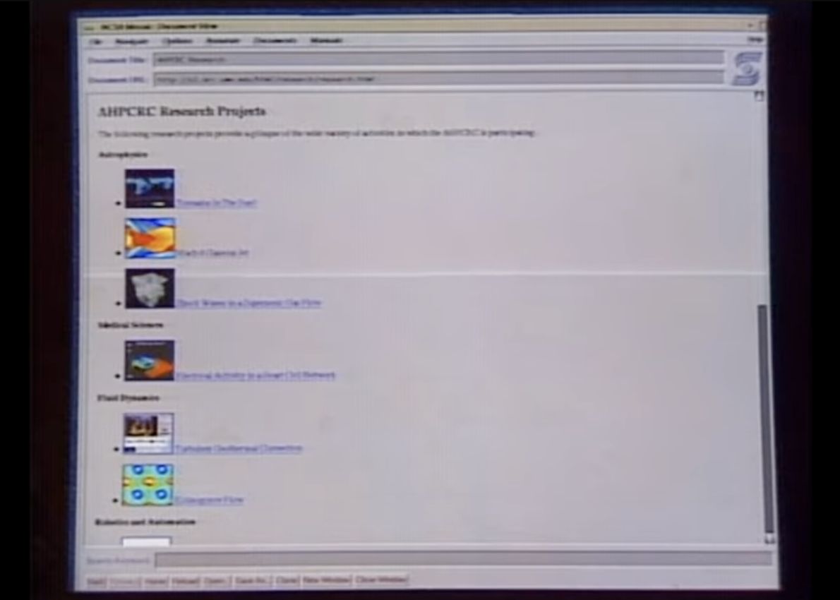
Task: Click the New Window button
Action: [326, 580]
